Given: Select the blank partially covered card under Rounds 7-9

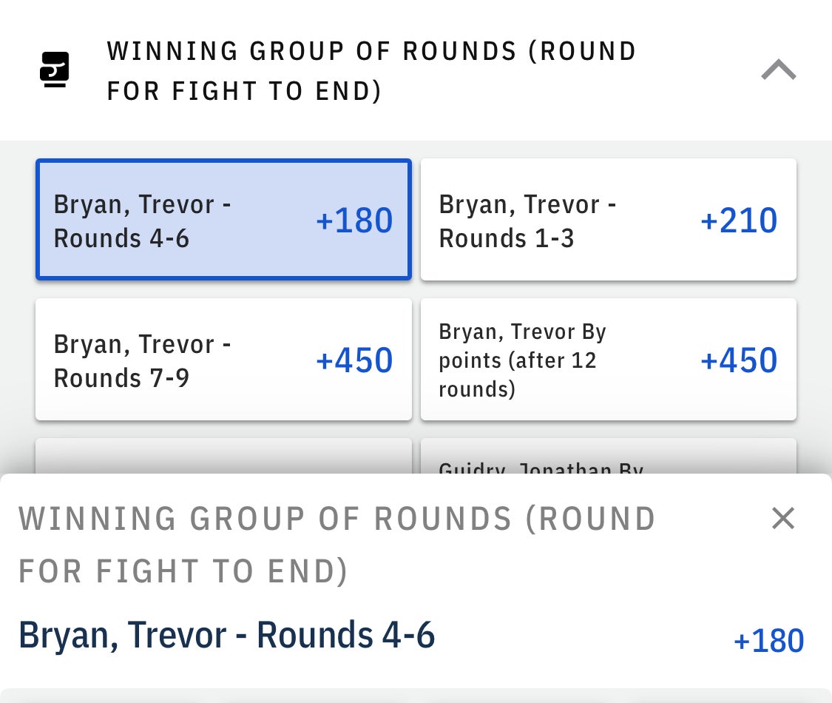Looking at the screenshot, I should pyautogui.click(x=223, y=458).
